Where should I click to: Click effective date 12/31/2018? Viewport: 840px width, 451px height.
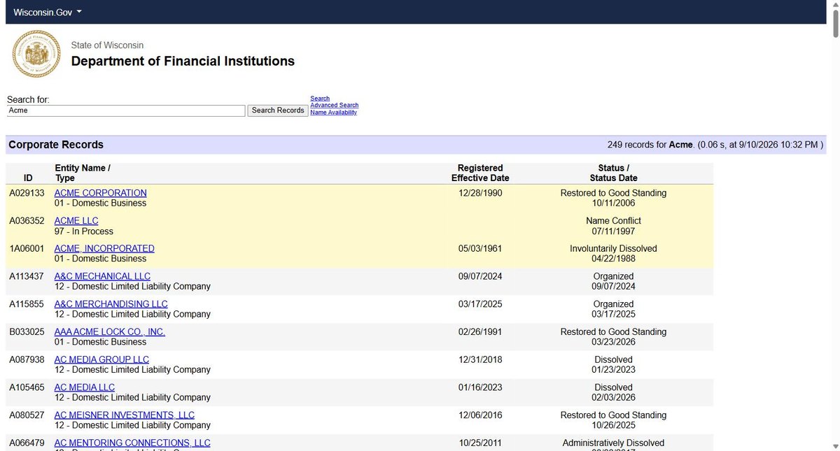click(480, 359)
